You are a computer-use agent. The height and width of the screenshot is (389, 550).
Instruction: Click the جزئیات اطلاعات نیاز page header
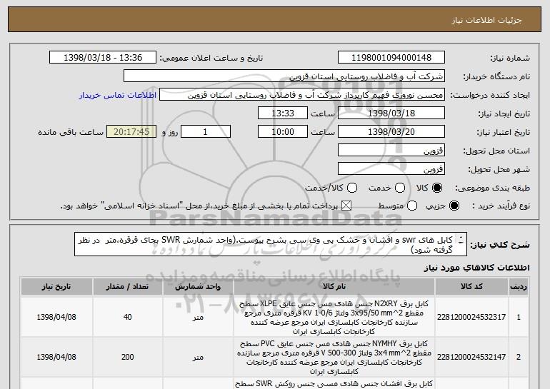(486, 20)
